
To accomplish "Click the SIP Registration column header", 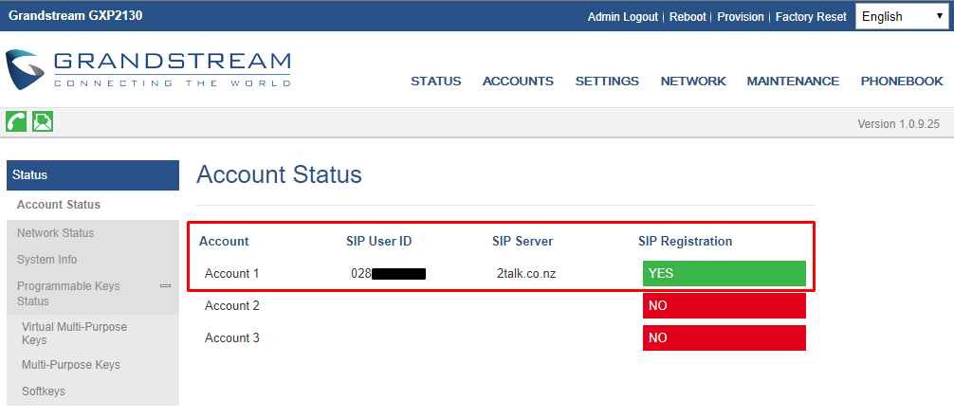I will point(685,242).
